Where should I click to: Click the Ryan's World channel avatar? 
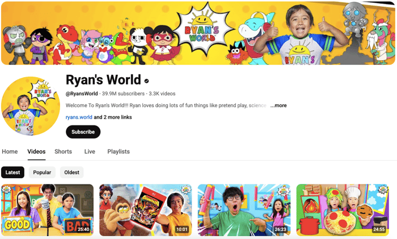[x=31, y=106]
